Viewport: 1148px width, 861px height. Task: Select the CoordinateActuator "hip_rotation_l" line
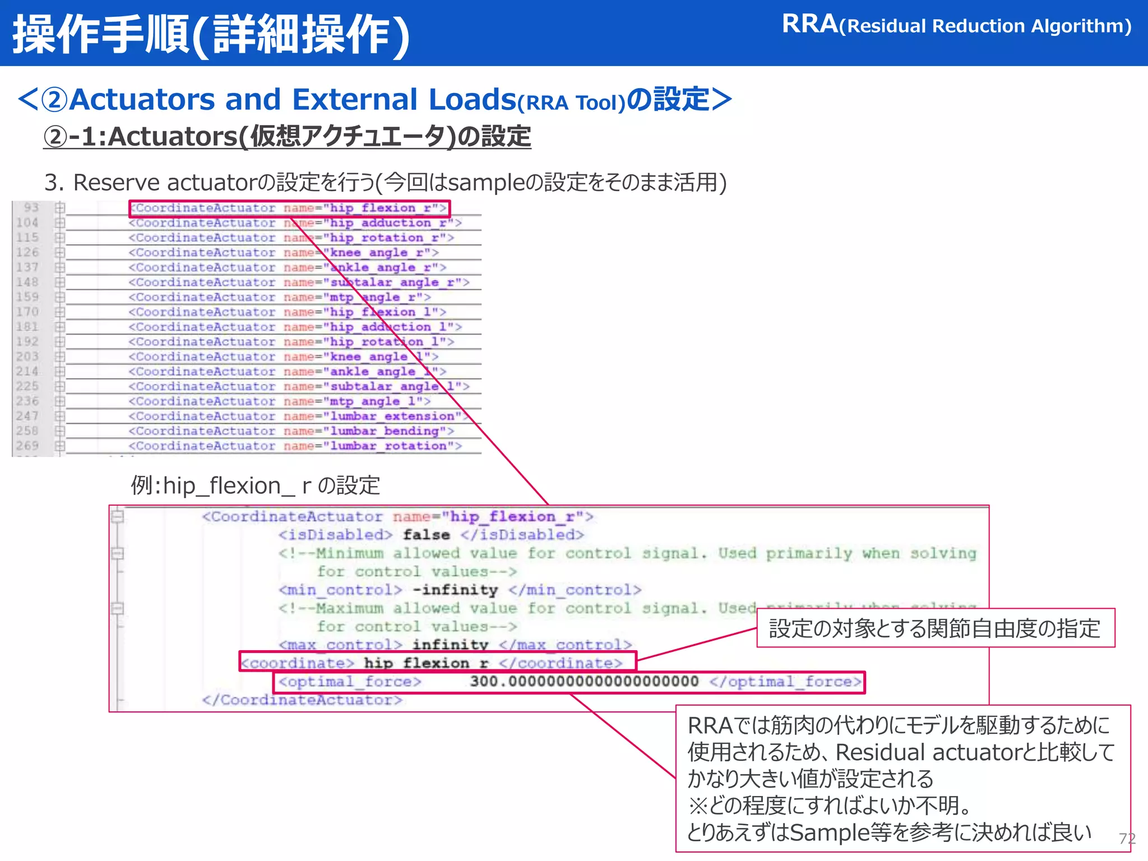[x=291, y=342]
